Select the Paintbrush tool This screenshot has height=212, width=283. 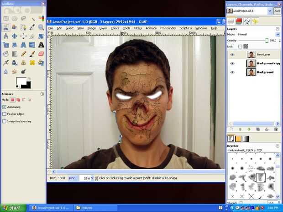pyautogui.click(x=32, y=54)
